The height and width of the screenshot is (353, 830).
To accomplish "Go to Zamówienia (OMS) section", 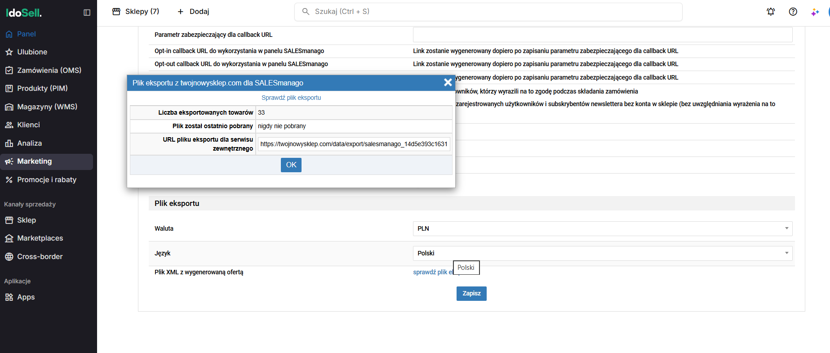I will click(x=49, y=70).
